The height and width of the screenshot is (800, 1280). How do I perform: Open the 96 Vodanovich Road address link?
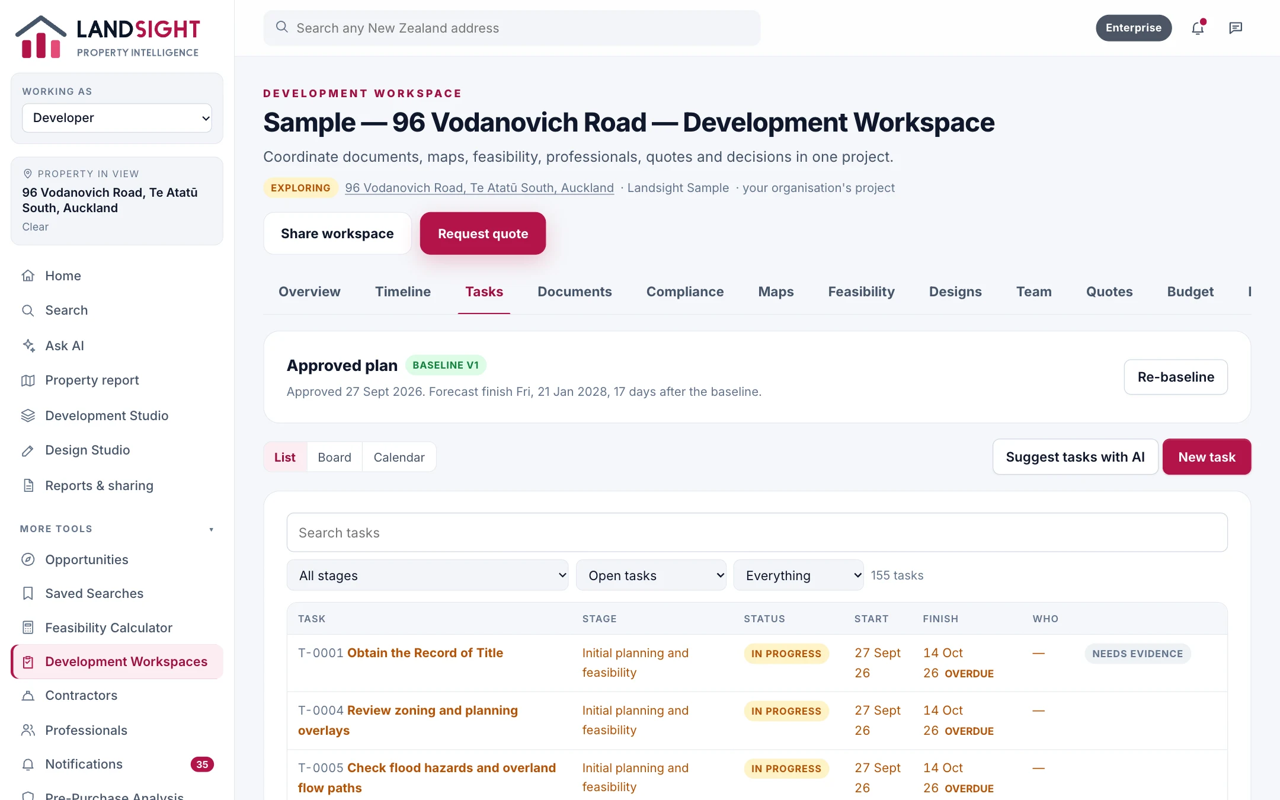479,188
